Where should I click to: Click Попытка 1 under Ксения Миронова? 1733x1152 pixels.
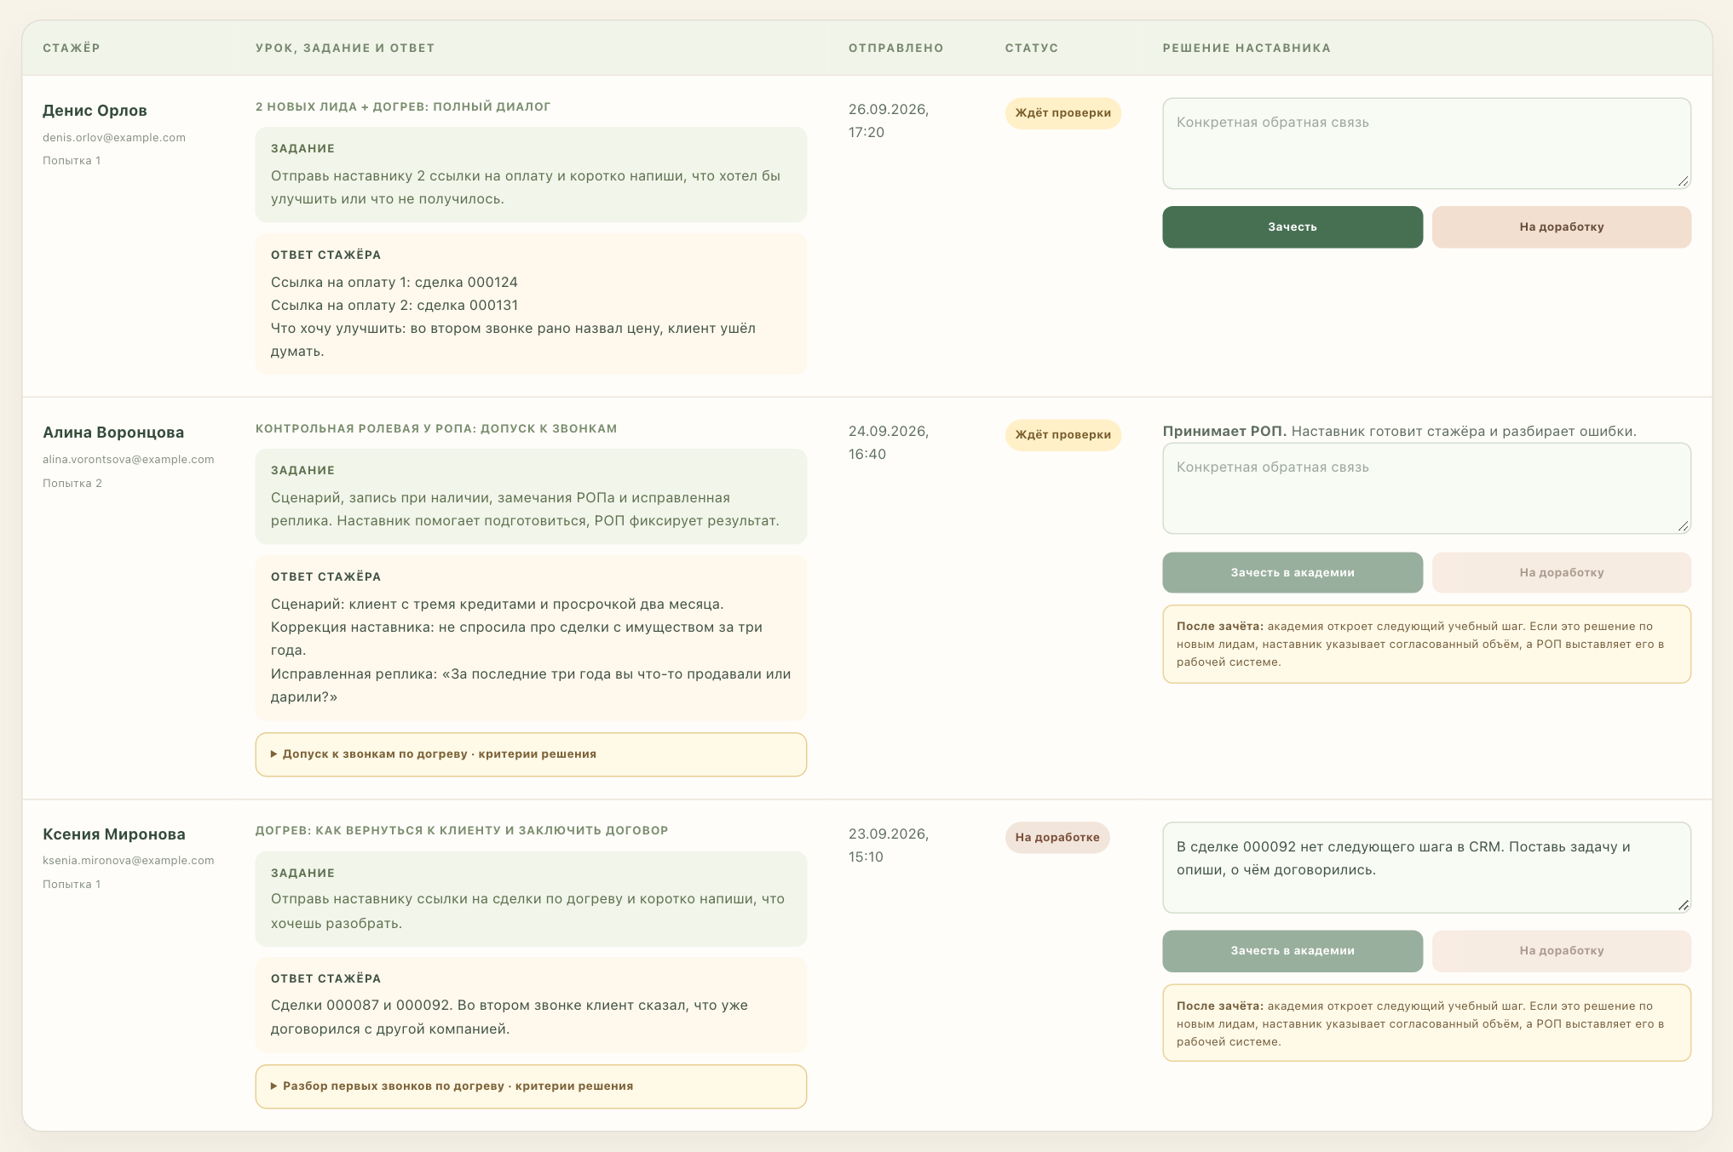pos(72,884)
